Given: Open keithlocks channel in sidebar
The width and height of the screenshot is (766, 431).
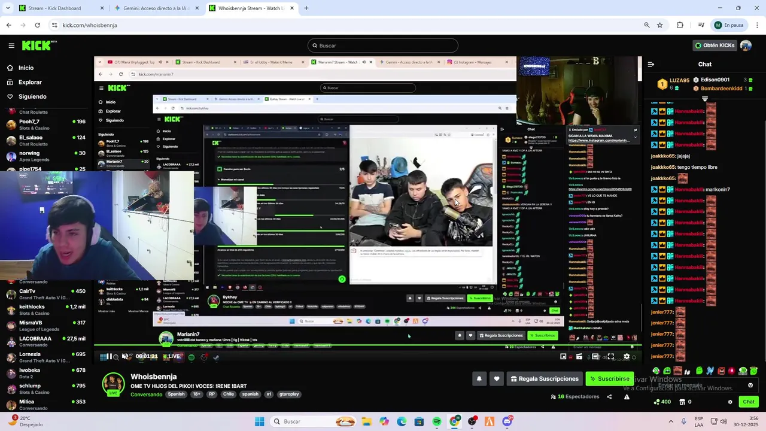Looking at the screenshot, I should pos(45,309).
